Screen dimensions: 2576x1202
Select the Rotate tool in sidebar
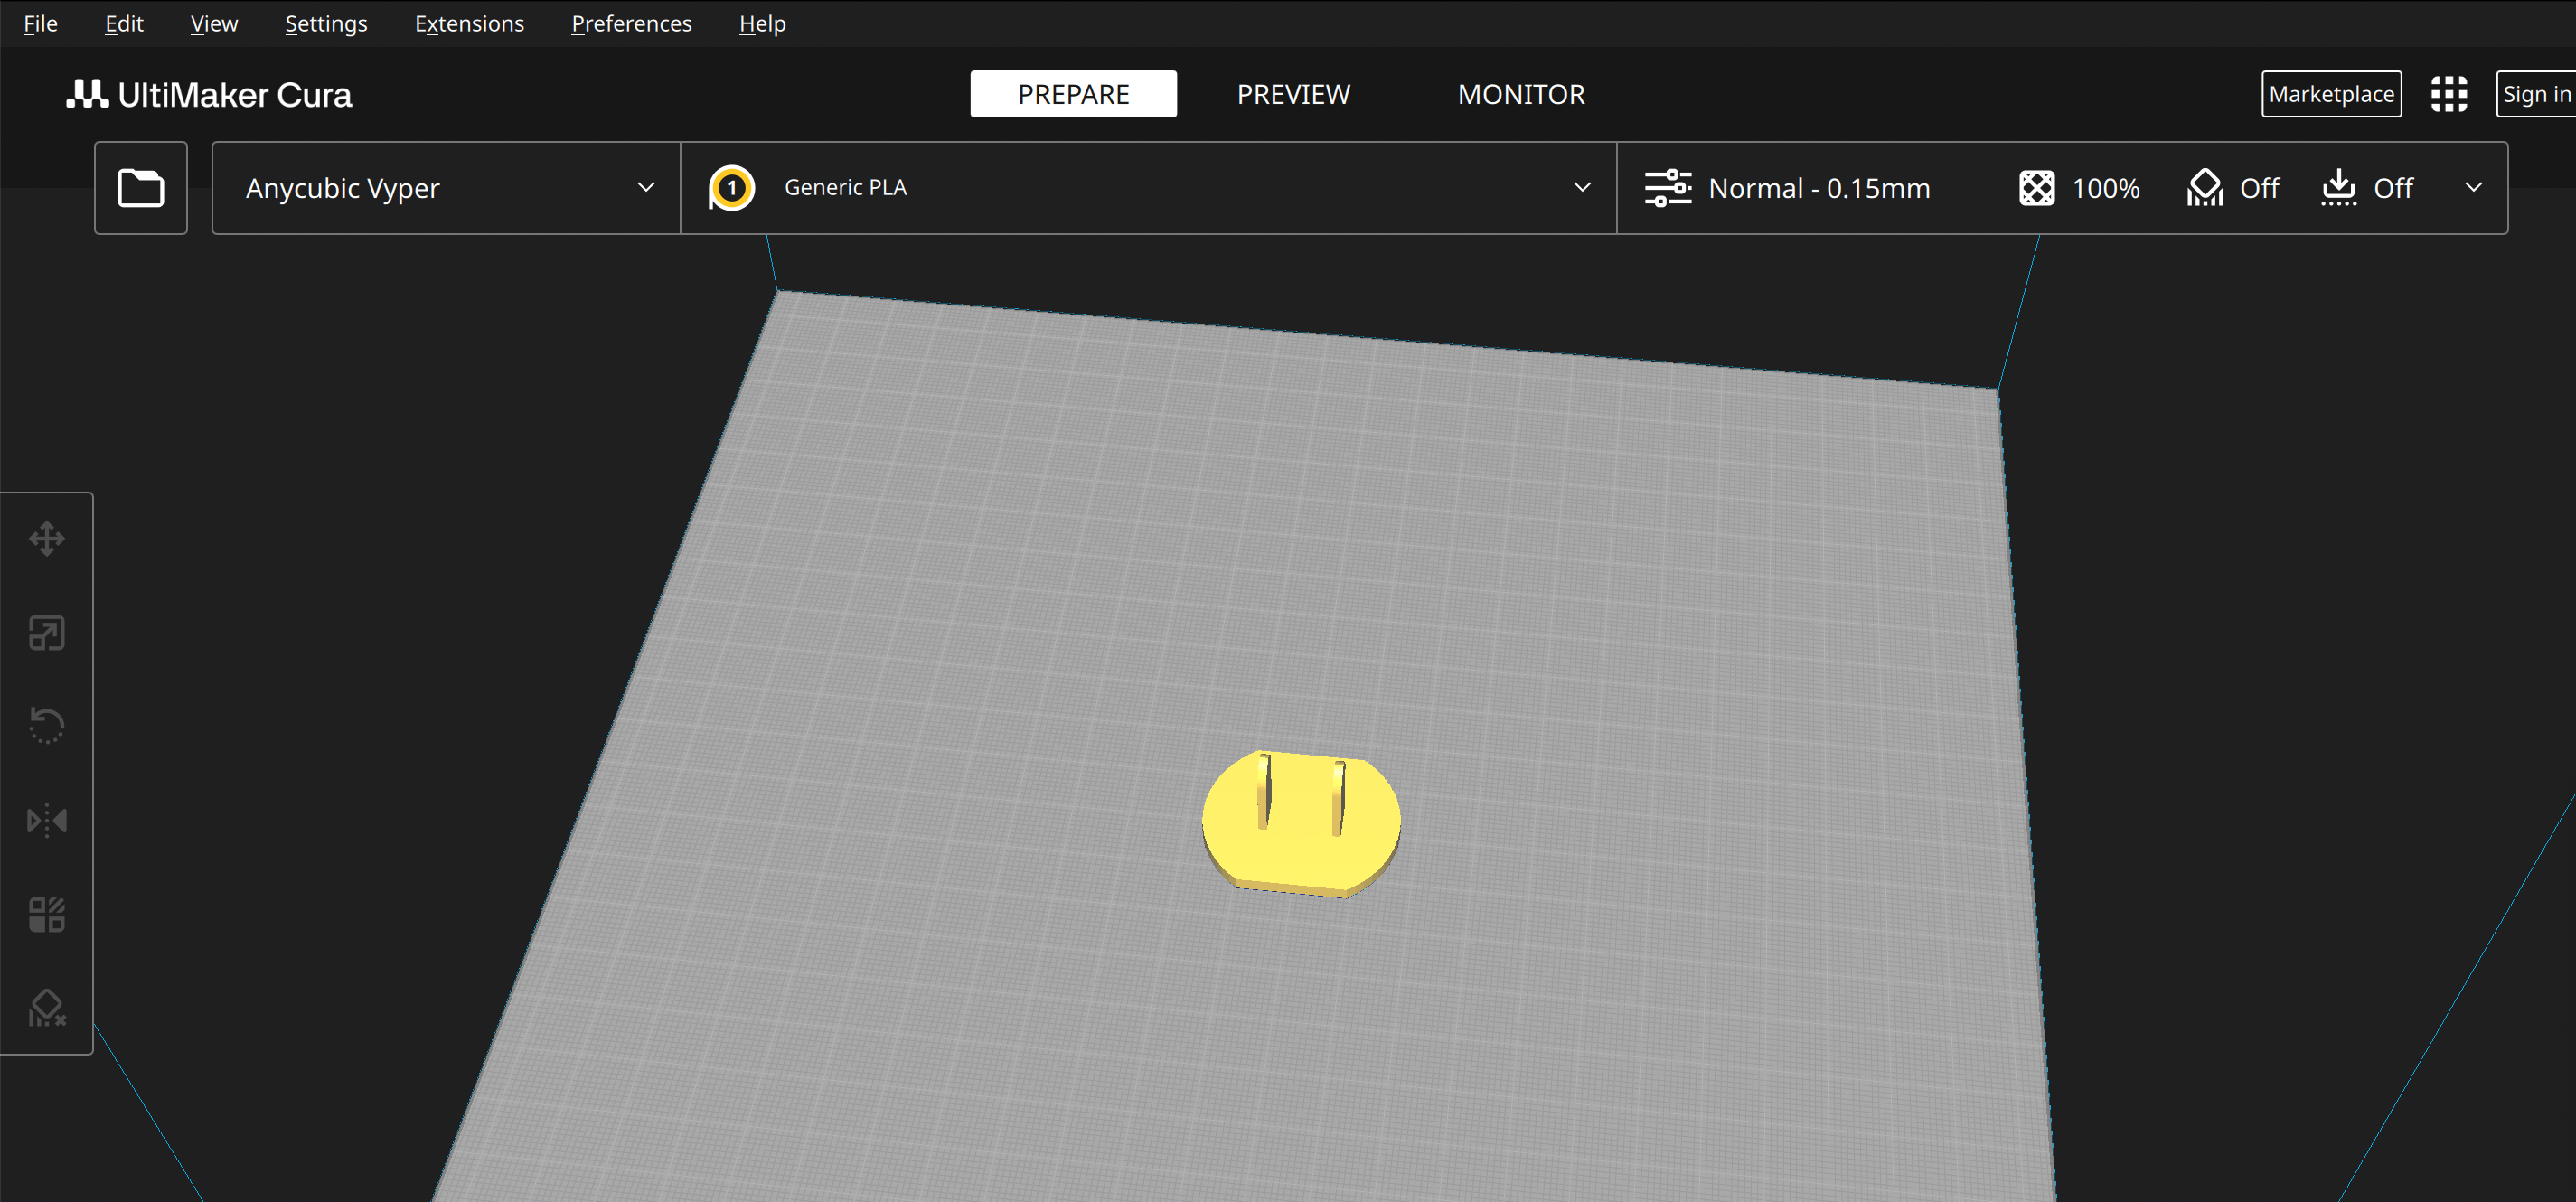47,726
